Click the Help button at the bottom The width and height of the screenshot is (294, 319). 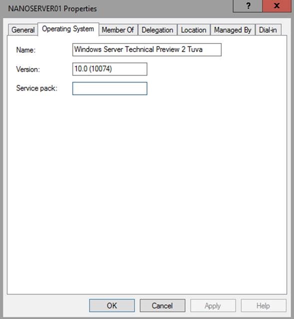click(264, 305)
